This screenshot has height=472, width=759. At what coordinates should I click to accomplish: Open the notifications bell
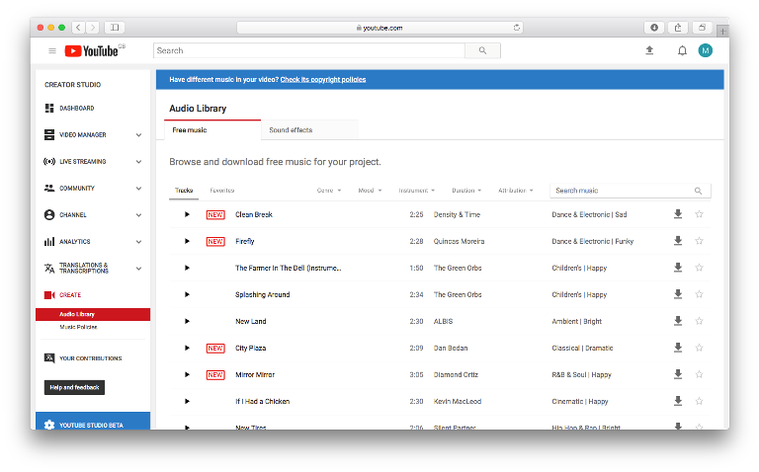pos(682,50)
